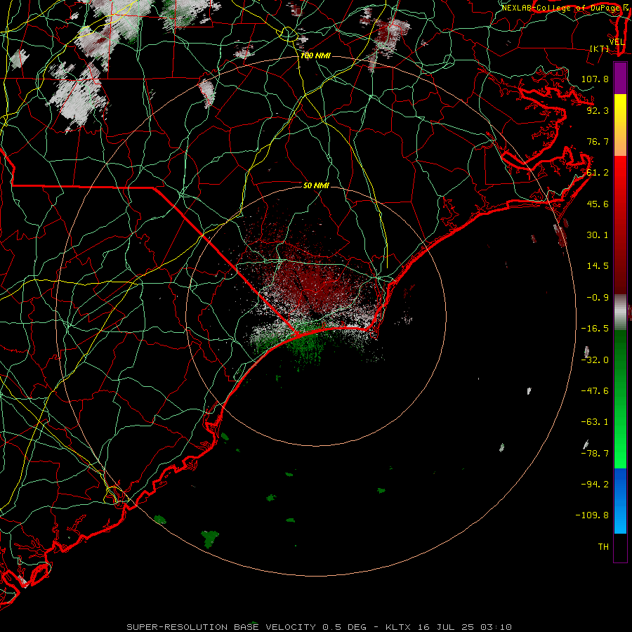Click the 45.6 legend value
The height and width of the screenshot is (632, 632).
coord(598,204)
